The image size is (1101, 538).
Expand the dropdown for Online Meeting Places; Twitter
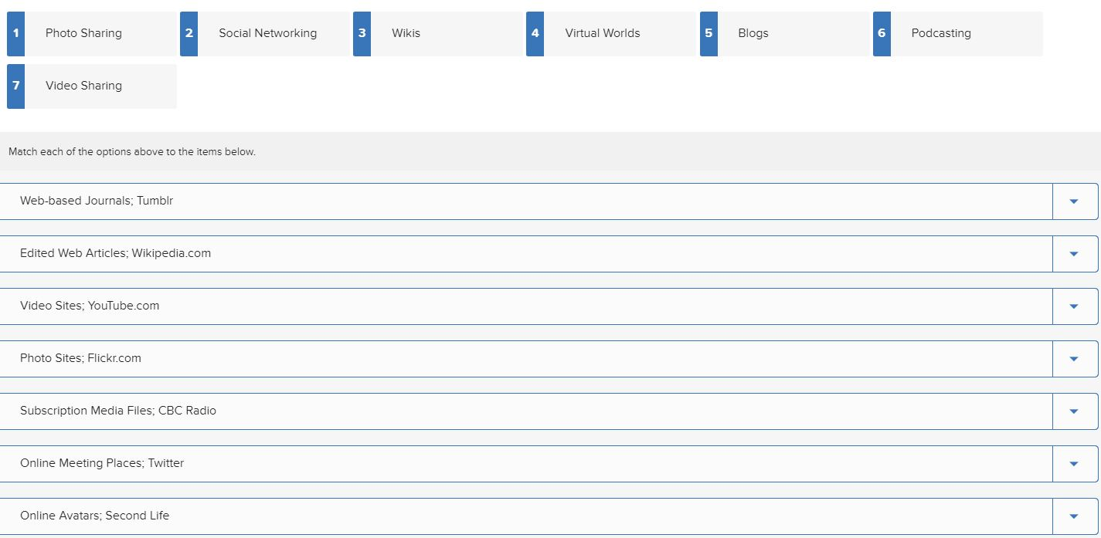coord(1075,463)
